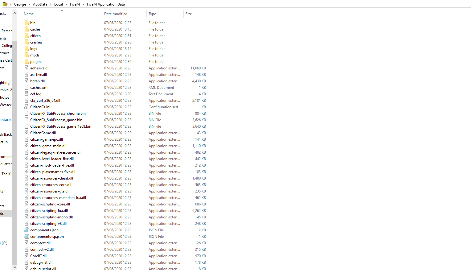The height and width of the screenshot is (273, 471).
Task: Click the conhost-v2.dll file icon
Action: pyautogui.click(x=27, y=249)
